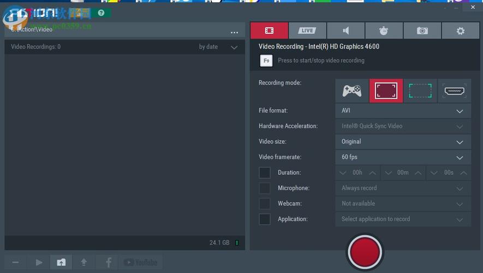Open the benchmark stopwatch tab
483x273 pixels.
pyautogui.click(x=384, y=31)
